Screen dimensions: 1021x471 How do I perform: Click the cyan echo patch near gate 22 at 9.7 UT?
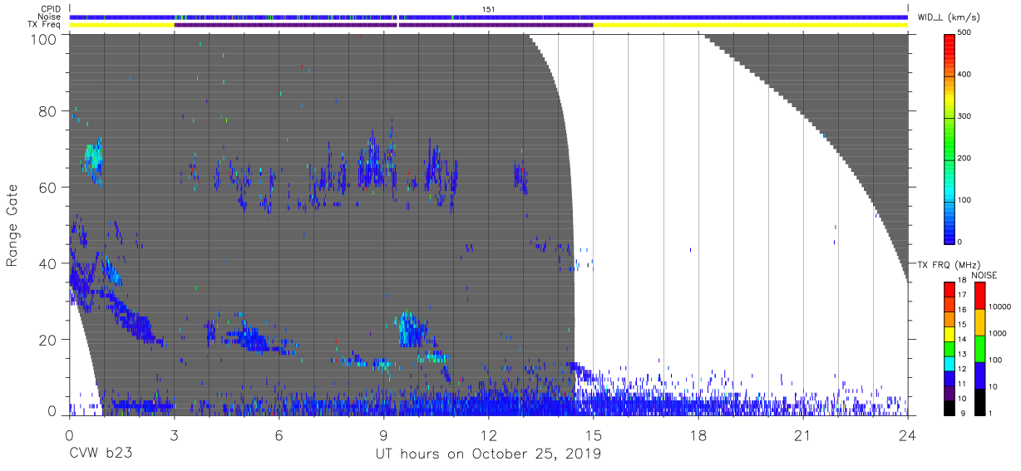pyautogui.click(x=409, y=329)
